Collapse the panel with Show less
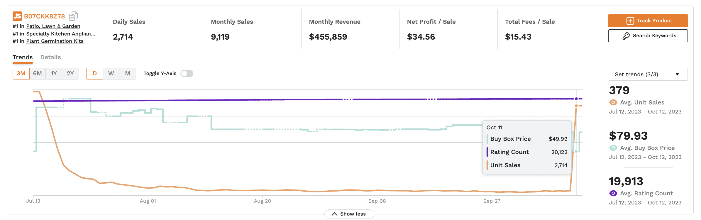 coord(349,214)
